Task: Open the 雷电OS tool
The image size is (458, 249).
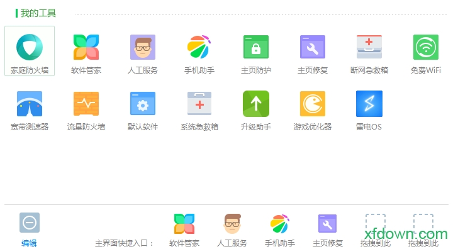Action: click(x=369, y=104)
